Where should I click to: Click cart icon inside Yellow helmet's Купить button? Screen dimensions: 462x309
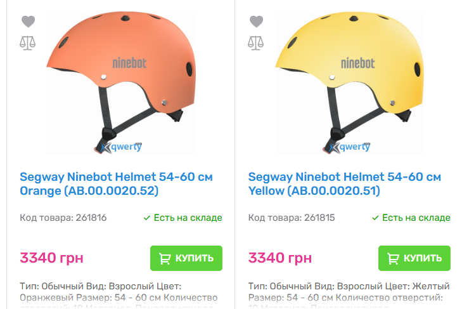tap(393, 258)
